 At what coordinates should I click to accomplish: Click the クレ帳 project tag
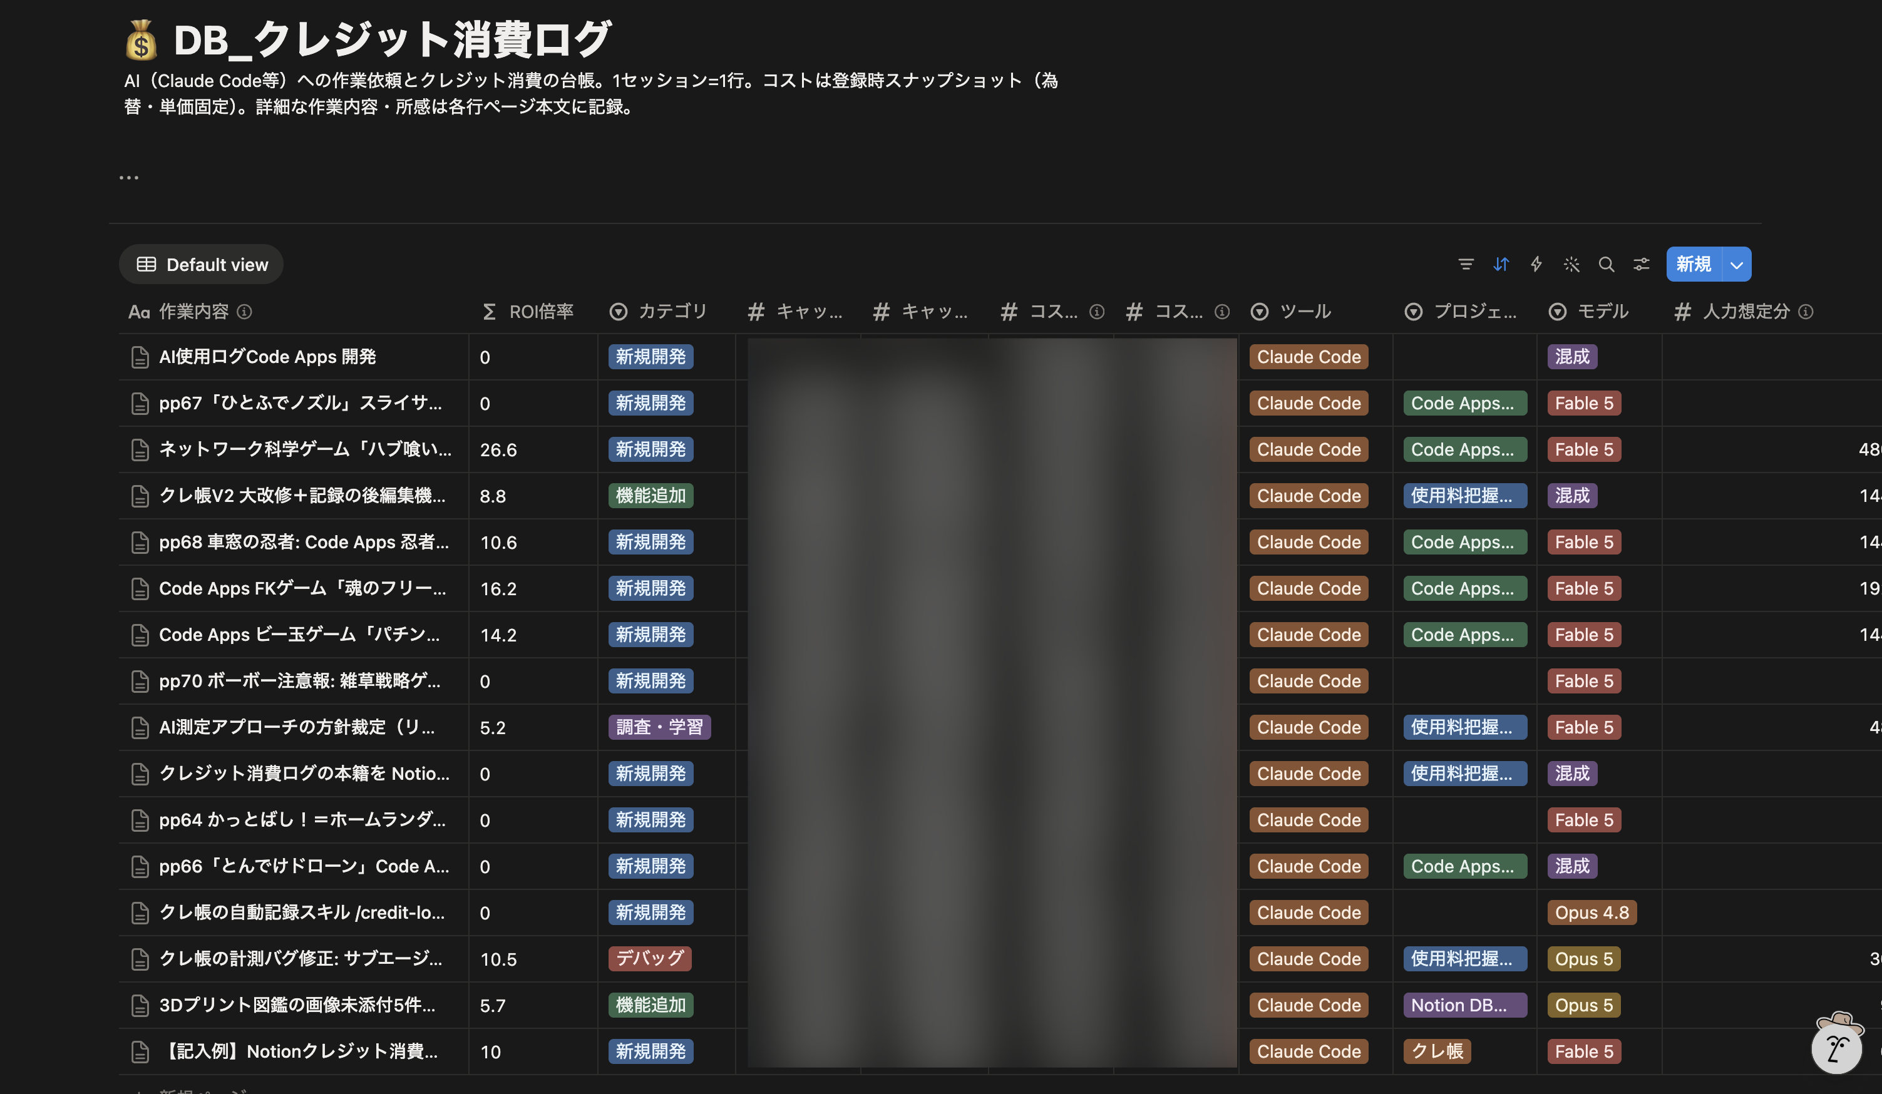[1437, 1051]
